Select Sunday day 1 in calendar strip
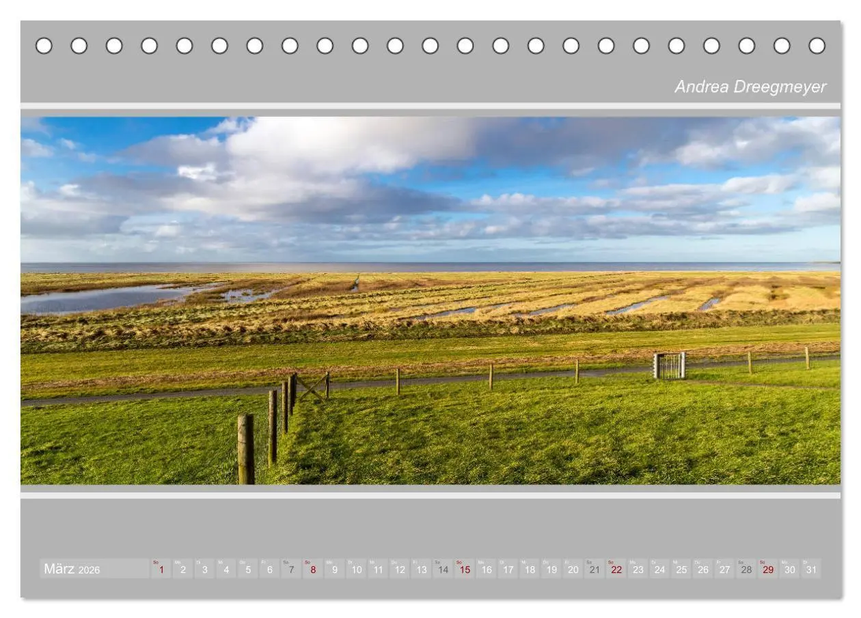This screenshot has height=618, width=861. pyautogui.click(x=161, y=569)
